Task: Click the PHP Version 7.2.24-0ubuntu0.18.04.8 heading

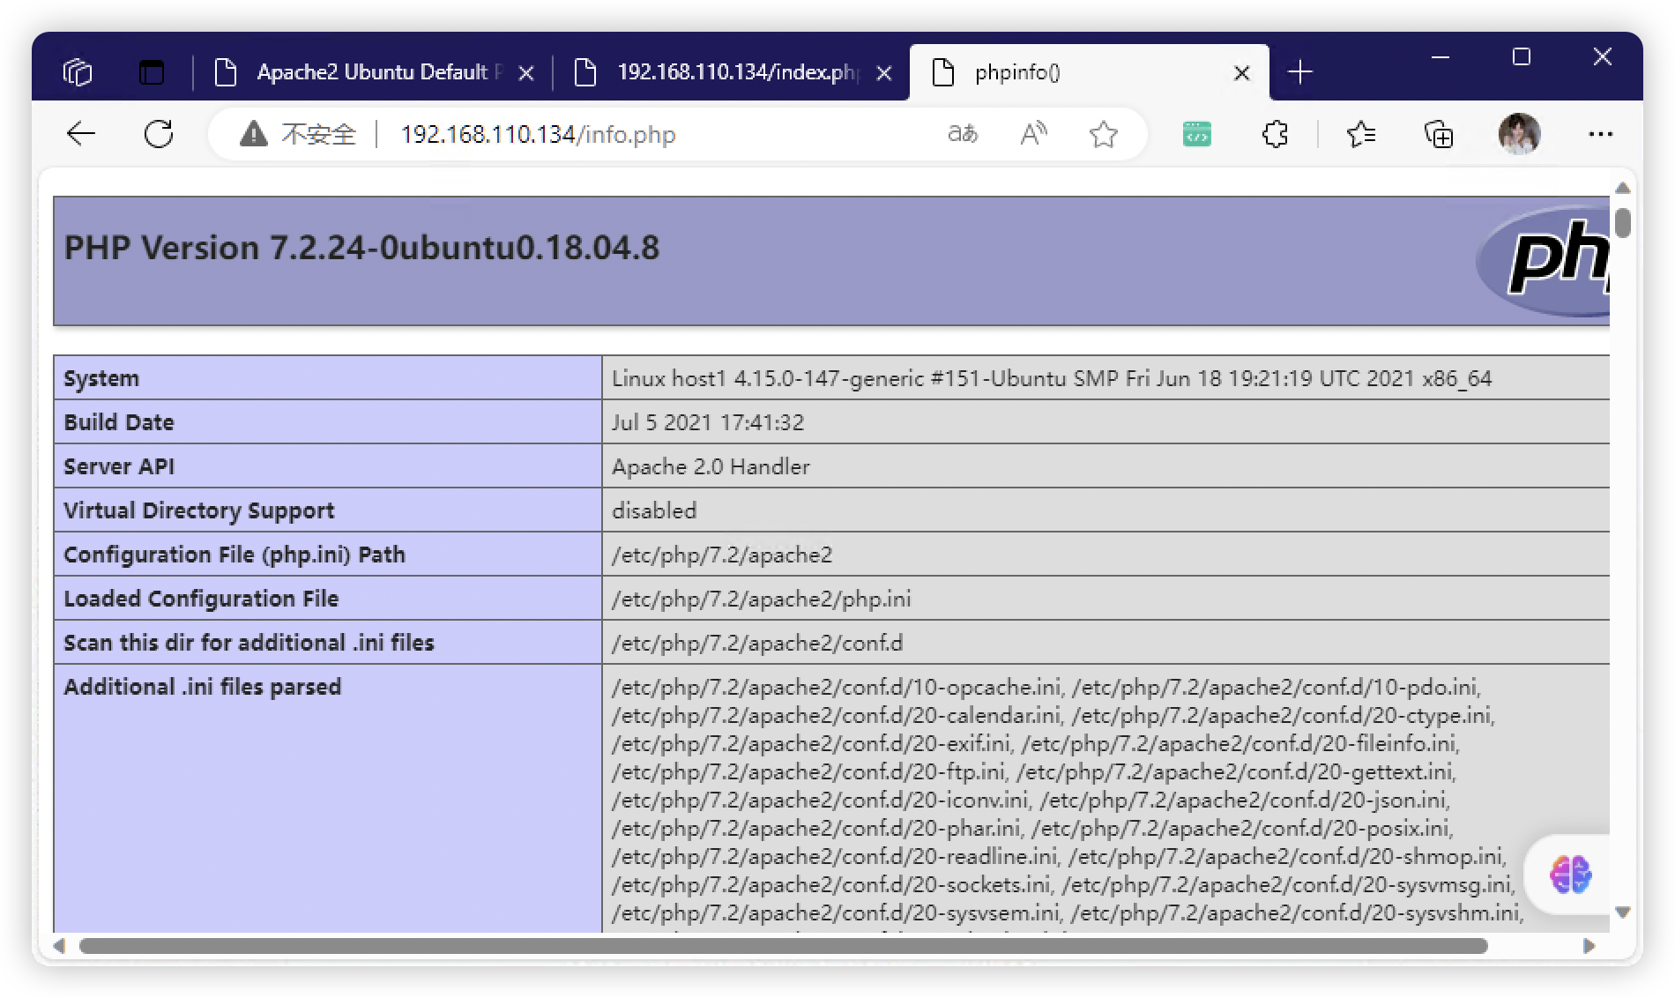Action: point(361,248)
